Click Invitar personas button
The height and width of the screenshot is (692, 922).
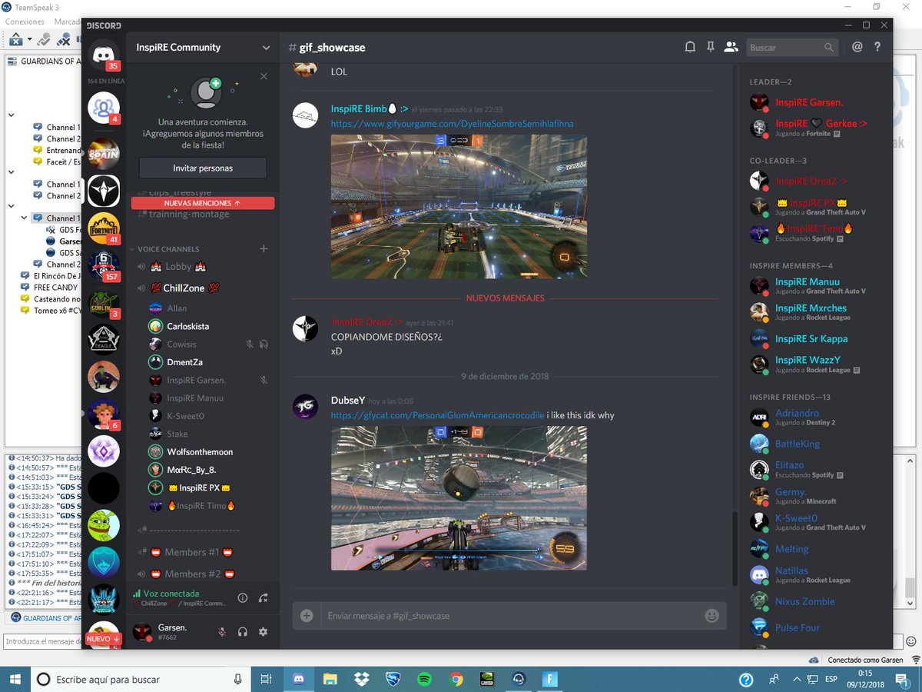203,168
